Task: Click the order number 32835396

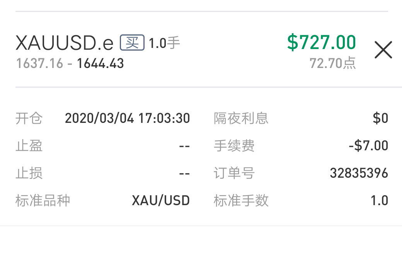Action: point(359,173)
